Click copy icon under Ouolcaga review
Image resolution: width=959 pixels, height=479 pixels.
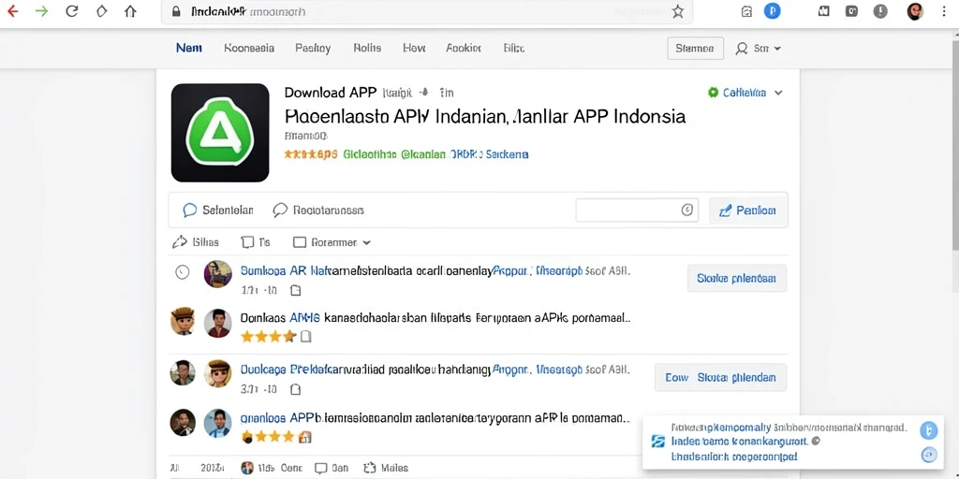(295, 388)
